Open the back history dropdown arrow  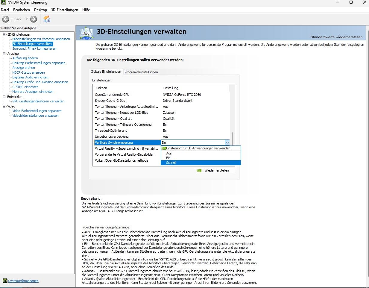pyautogui.click(x=27, y=19)
